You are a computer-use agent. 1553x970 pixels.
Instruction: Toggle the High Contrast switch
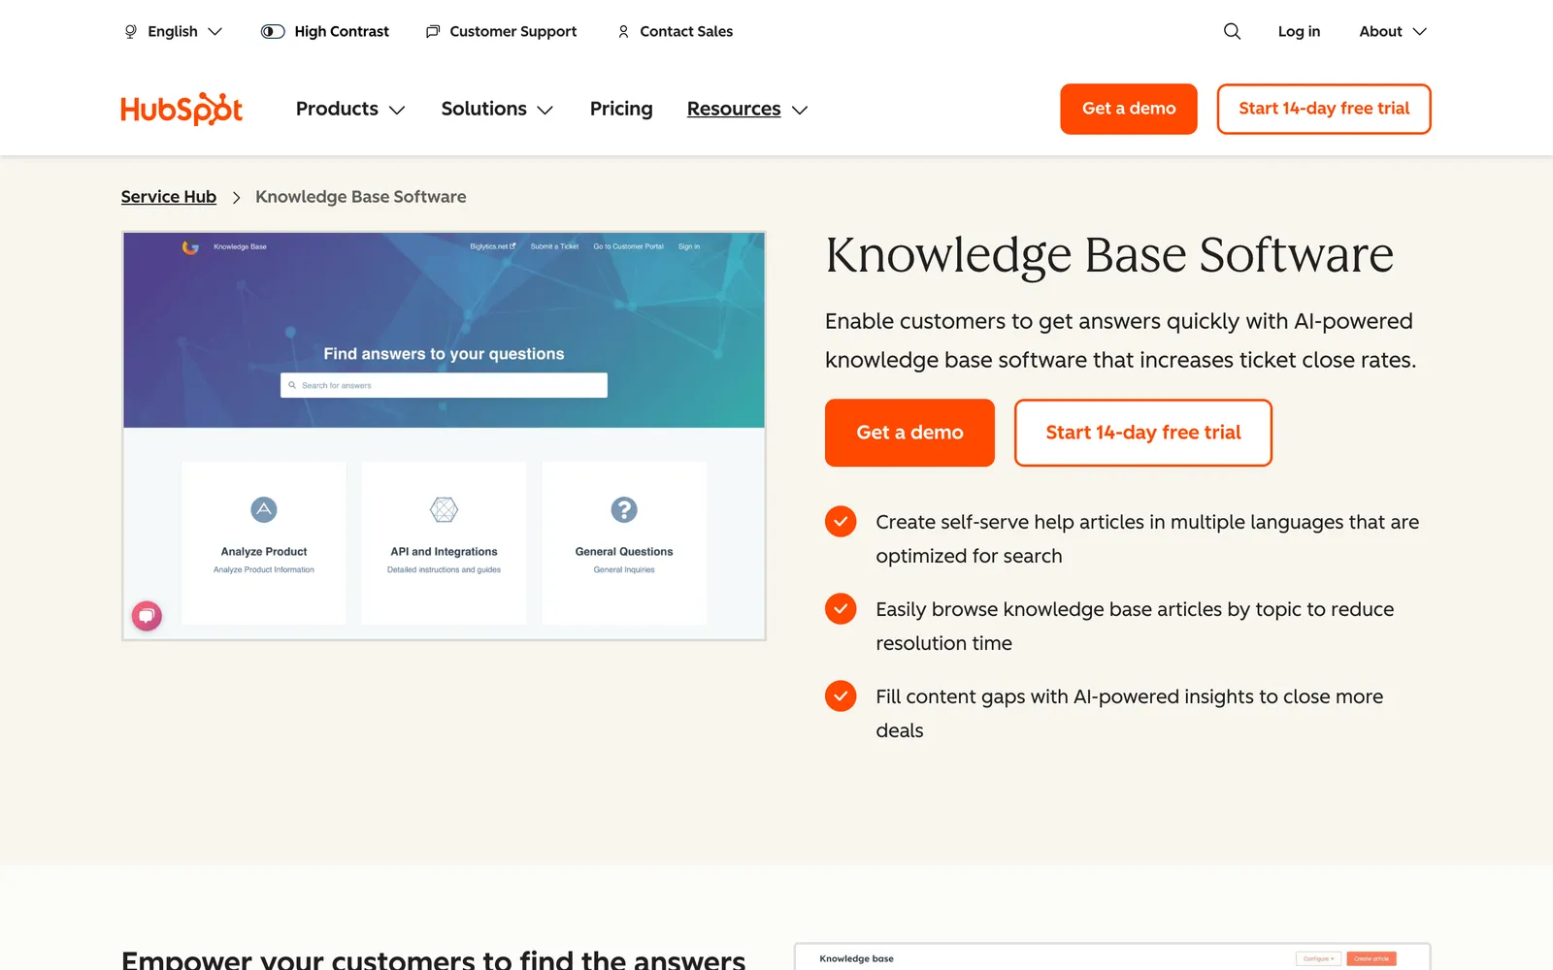273,31
